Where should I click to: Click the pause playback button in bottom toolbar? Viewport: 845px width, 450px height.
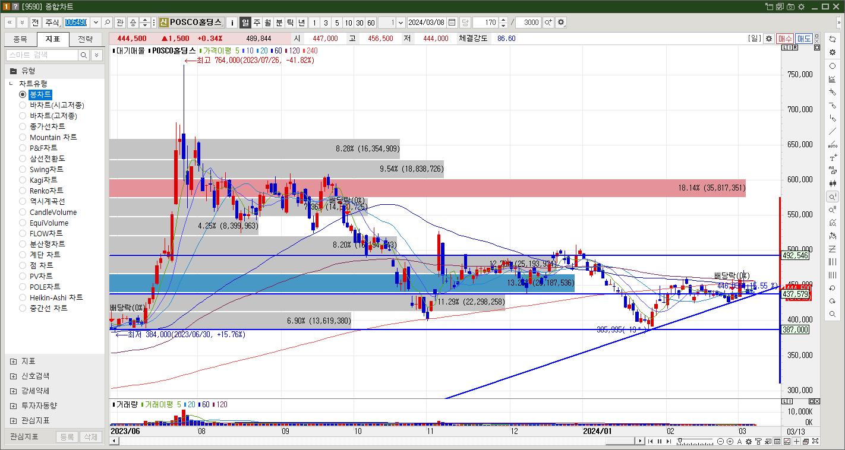[660, 441]
